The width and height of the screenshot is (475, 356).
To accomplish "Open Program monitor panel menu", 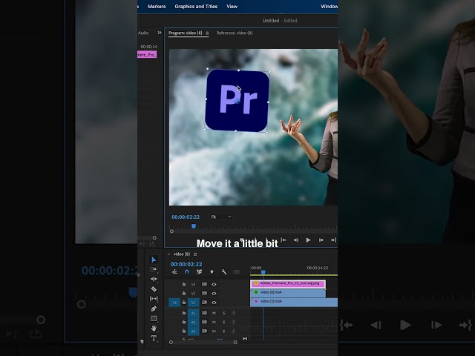I will coord(207,33).
